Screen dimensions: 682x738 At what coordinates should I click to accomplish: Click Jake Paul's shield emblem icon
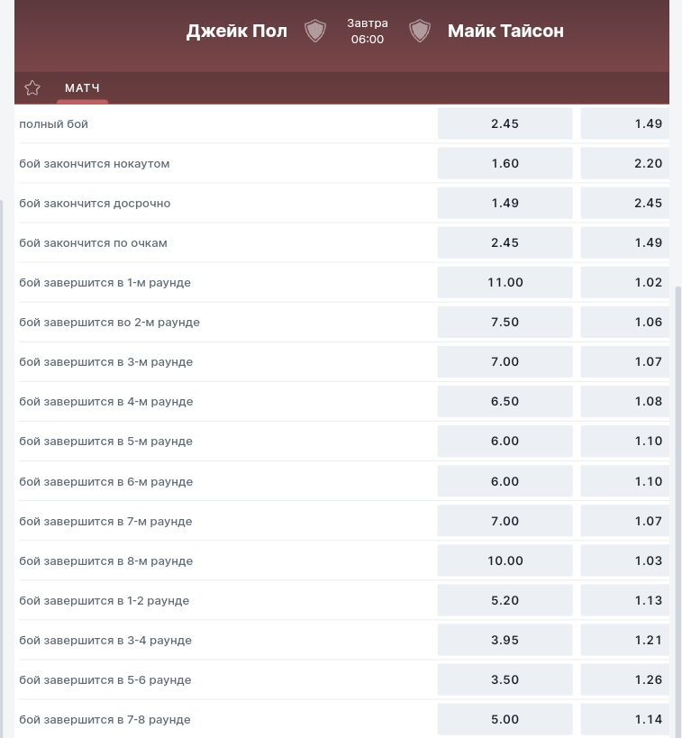(x=315, y=31)
